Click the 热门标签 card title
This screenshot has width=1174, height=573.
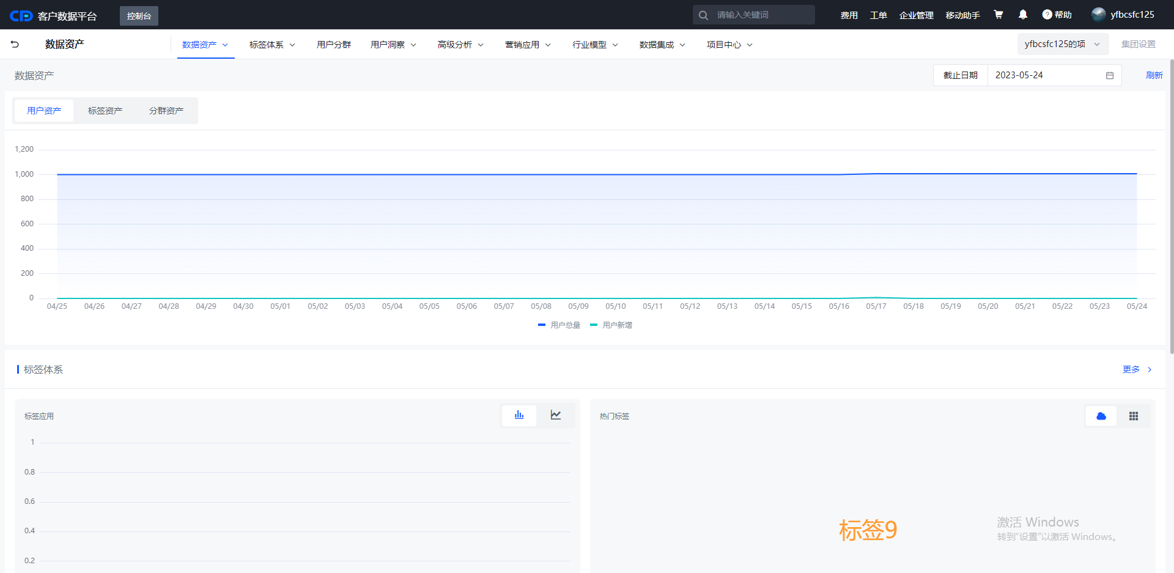coord(615,416)
